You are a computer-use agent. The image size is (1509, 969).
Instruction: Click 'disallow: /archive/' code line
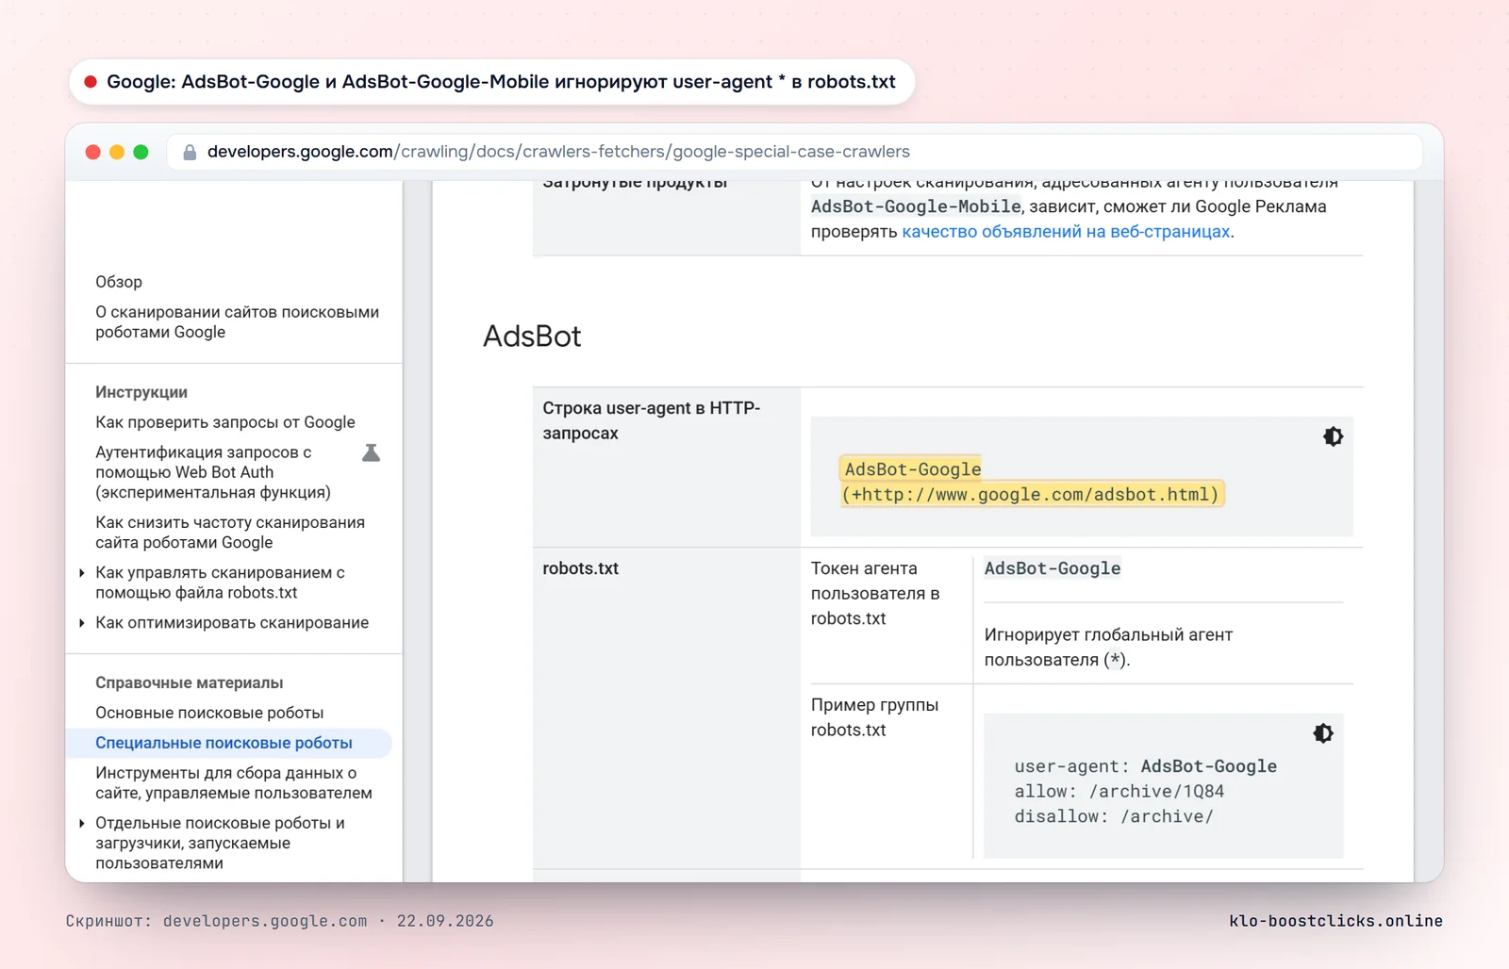coord(1114,816)
